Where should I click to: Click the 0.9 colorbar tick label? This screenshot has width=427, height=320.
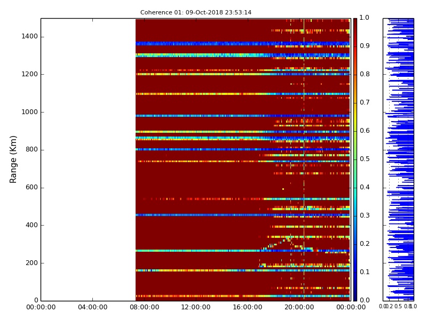[365, 46]
